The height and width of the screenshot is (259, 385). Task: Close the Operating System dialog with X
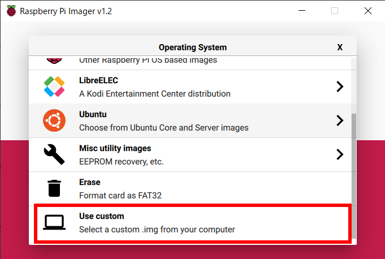point(340,48)
